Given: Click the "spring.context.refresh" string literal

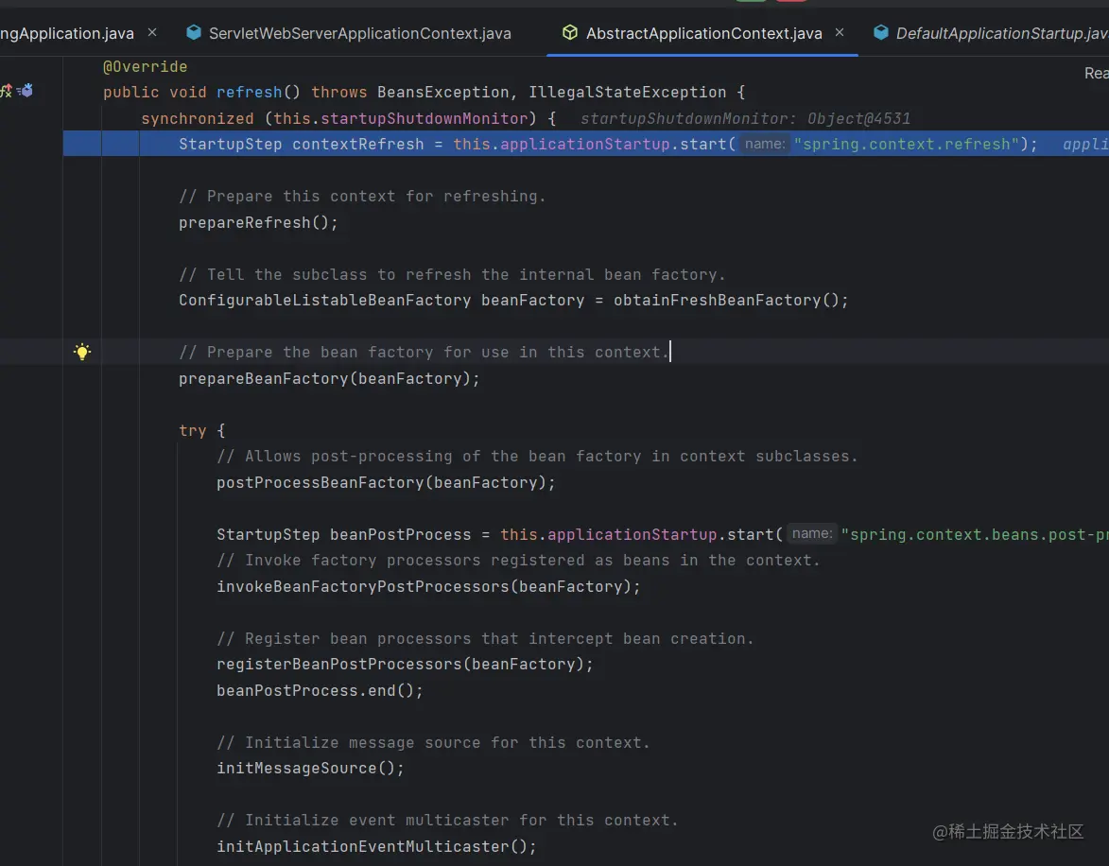Looking at the screenshot, I should tap(906, 145).
